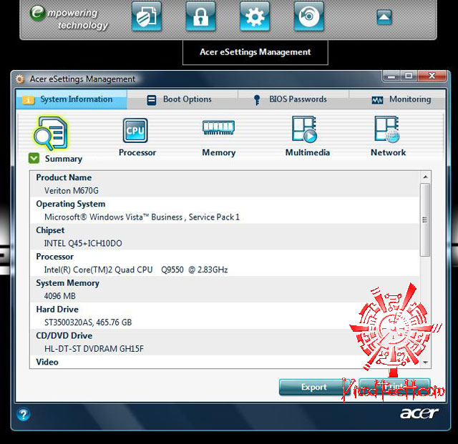Click the 'Chipset' heading
Viewport: 458px width, 444px height.
click(x=50, y=230)
